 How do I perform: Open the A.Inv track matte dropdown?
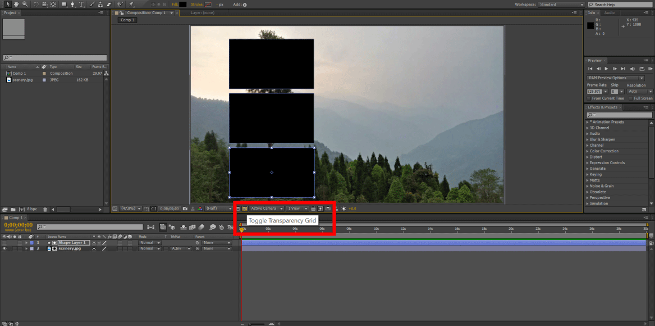coord(180,248)
